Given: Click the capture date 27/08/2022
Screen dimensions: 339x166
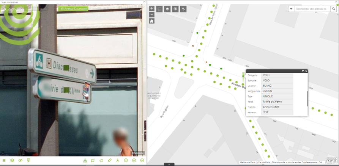Looking at the screenshot, I should pos(15,9).
